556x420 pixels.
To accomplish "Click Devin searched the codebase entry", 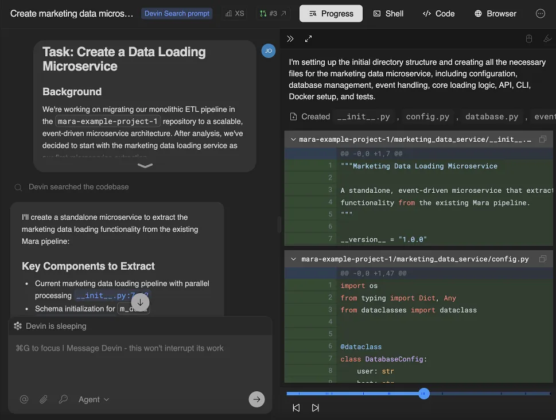I will pyautogui.click(x=79, y=187).
